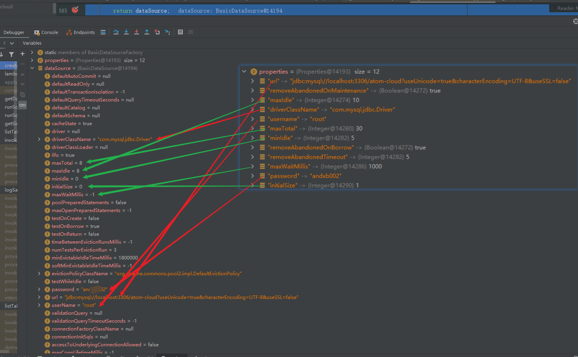Expand the "username" entry in popup

point(253,119)
